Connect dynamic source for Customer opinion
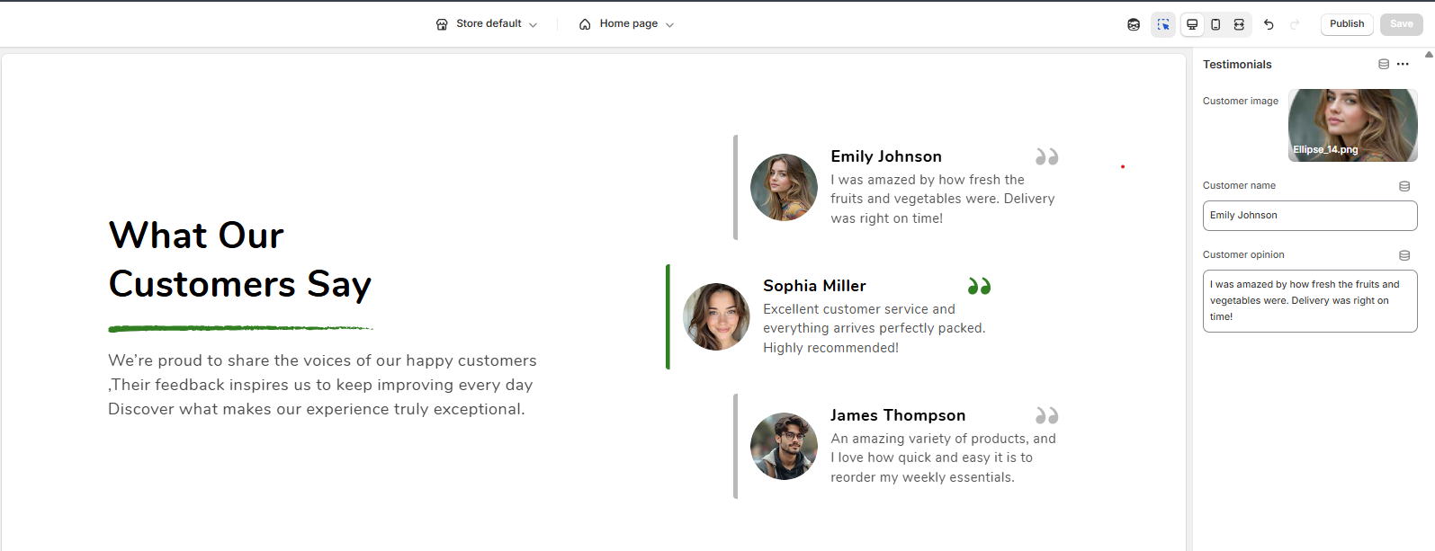 click(1404, 255)
